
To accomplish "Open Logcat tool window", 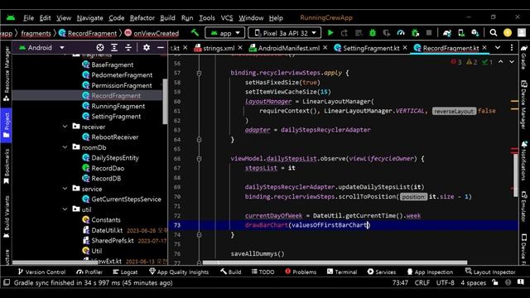I will (x=125, y=272).
